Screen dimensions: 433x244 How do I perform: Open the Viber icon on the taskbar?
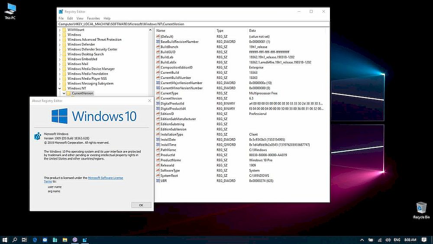74,240
